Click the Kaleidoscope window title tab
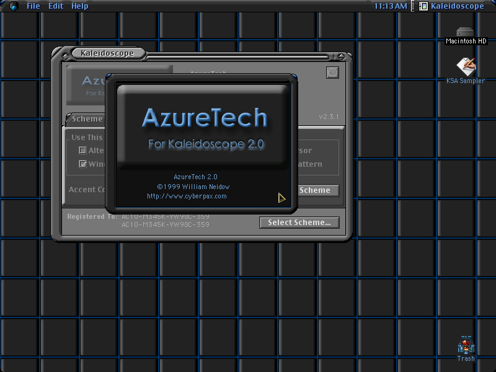 coord(107,53)
